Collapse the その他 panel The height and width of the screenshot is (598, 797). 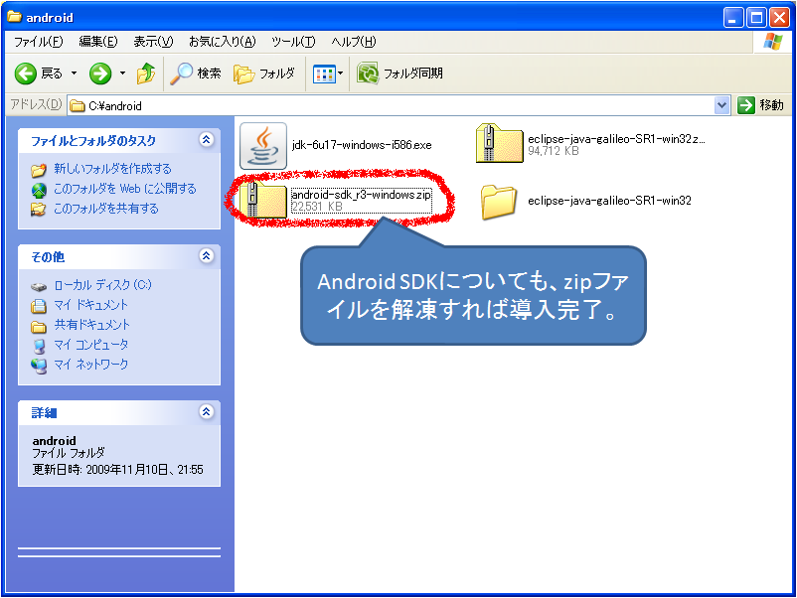coord(207,255)
